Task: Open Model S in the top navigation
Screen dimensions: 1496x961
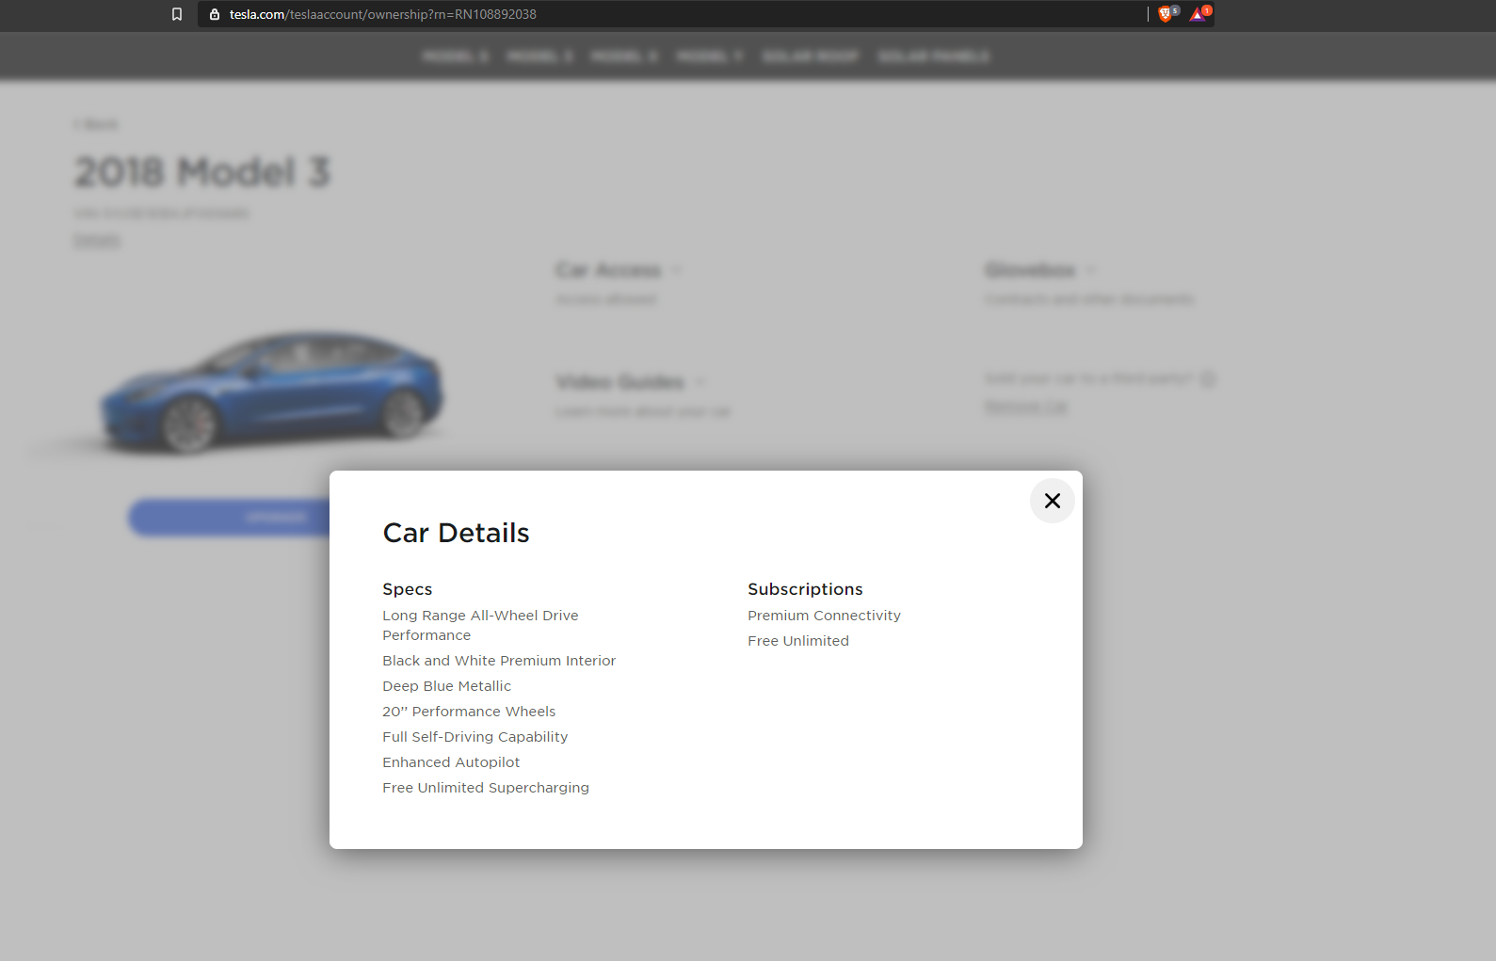Action: pos(456,56)
